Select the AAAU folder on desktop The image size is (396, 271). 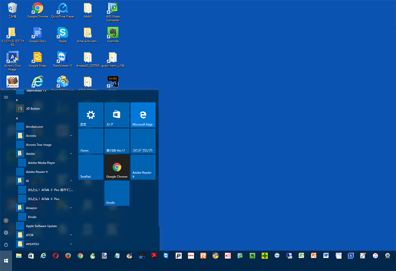pos(88,10)
